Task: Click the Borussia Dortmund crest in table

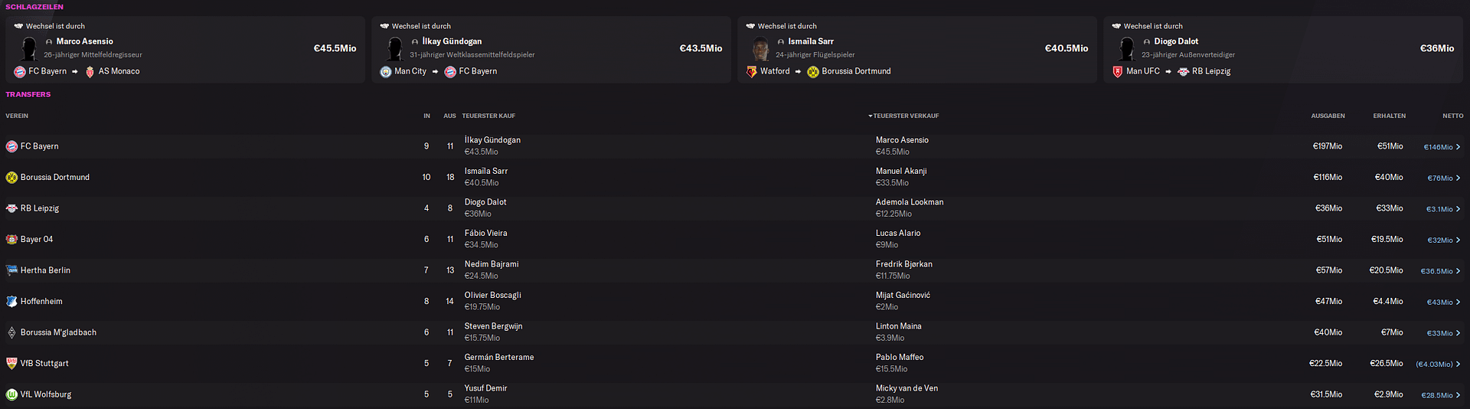Action: (x=11, y=177)
